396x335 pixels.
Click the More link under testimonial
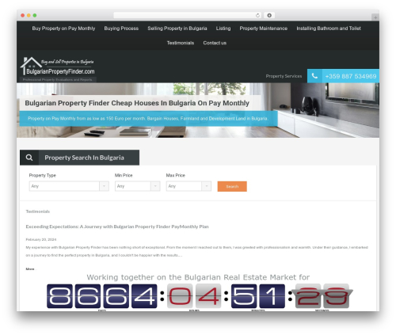pos(30,269)
